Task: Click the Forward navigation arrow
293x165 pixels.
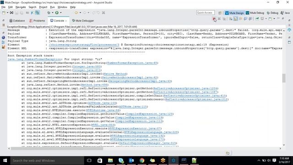Action: (84, 13)
